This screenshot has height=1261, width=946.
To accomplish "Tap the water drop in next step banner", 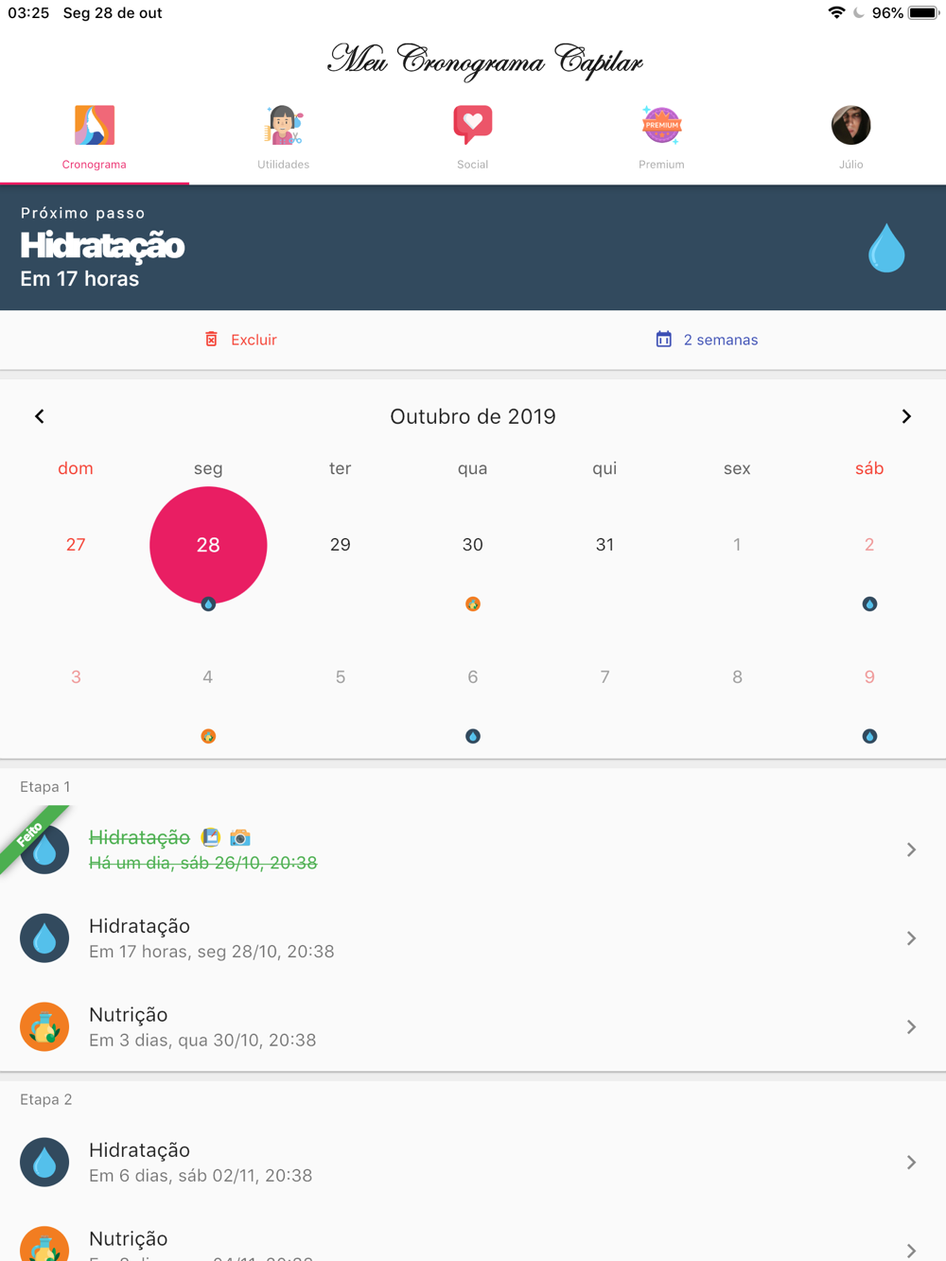I will [886, 248].
